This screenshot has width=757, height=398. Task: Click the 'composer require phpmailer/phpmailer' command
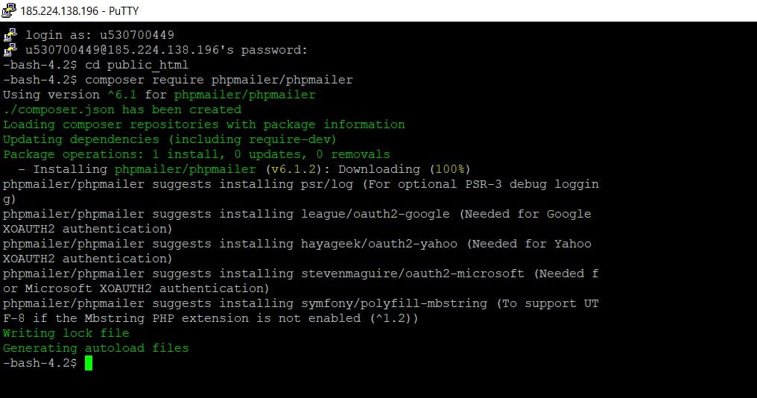click(219, 80)
